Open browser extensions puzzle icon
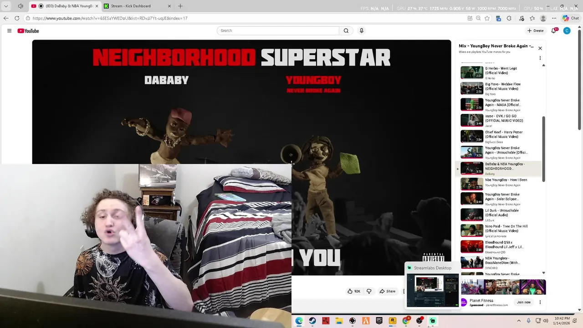This screenshot has width=583, height=328. point(509,18)
